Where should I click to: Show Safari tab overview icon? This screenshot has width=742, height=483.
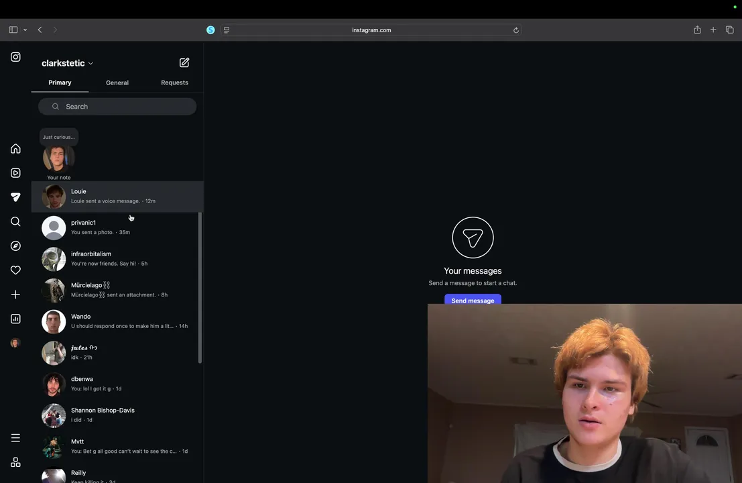(x=730, y=30)
